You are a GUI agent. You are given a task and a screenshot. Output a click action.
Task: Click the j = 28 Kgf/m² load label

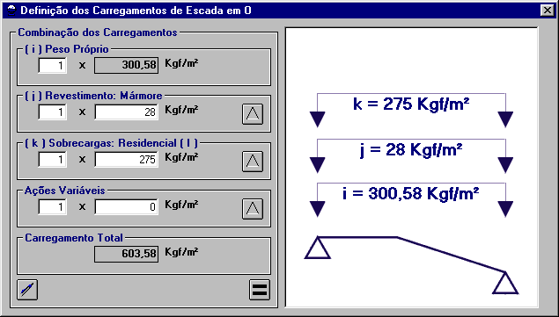[x=411, y=150]
